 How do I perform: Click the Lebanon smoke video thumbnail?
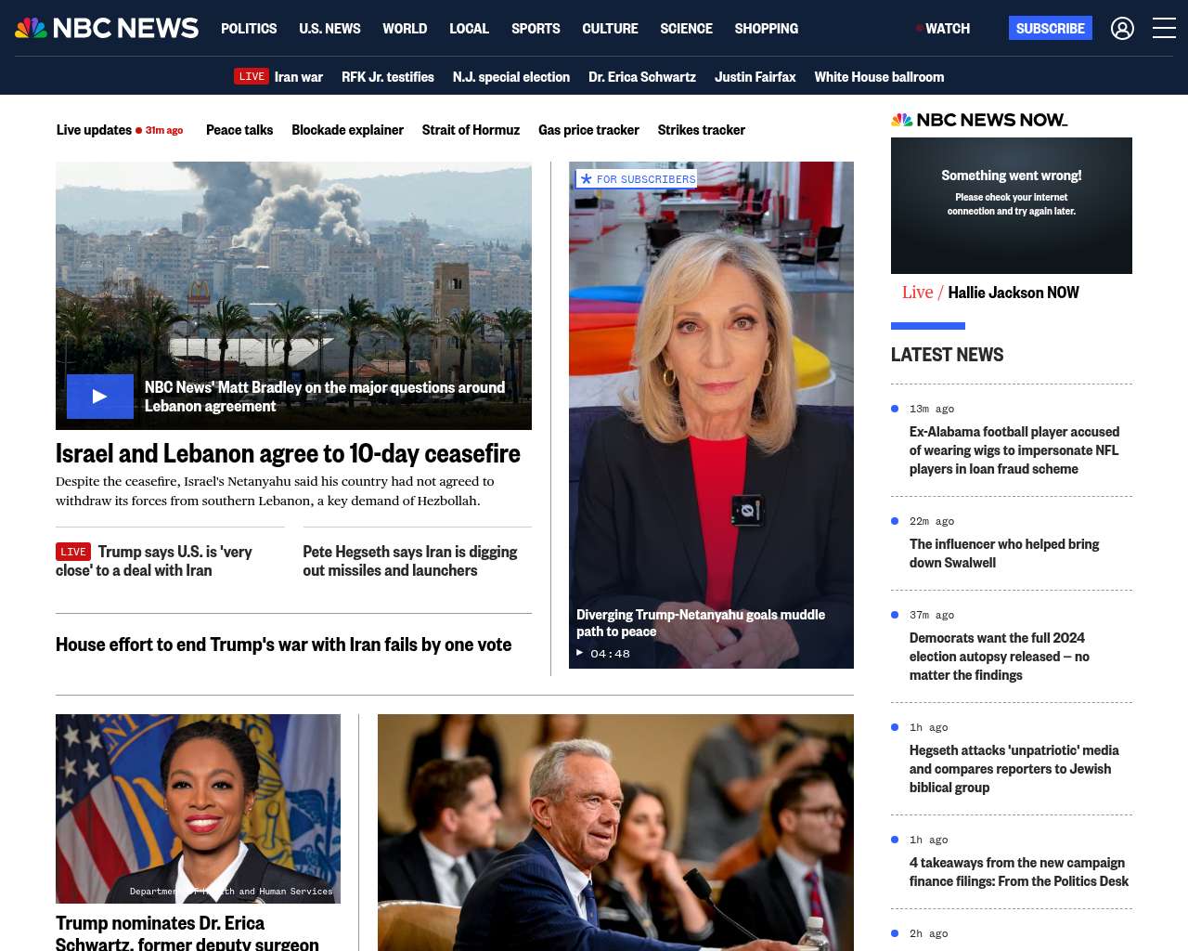click(x=293, y=295)
